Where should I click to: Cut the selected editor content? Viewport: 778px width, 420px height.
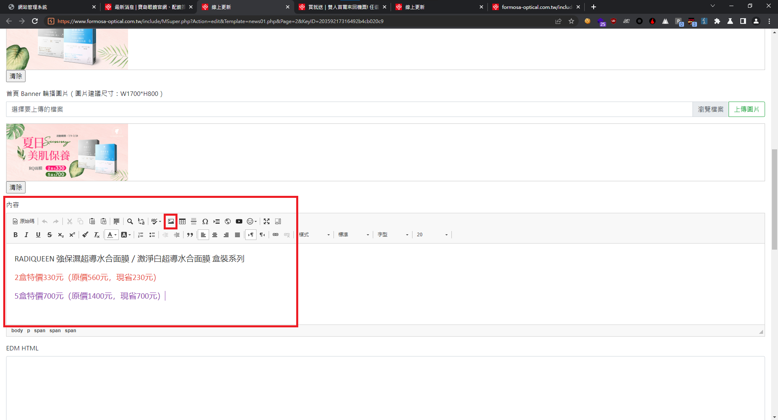70,221
